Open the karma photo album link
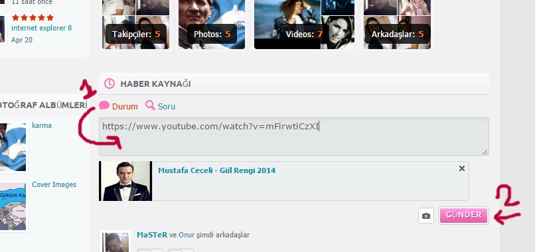This screenshot has height=252, width=535. click(42, 125)
